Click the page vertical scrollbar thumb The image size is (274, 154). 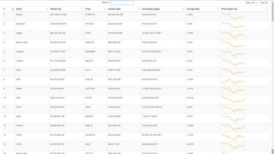click(273, 11)
